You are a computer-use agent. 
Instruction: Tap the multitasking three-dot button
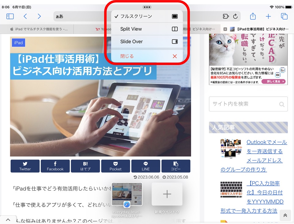(147, 7)
